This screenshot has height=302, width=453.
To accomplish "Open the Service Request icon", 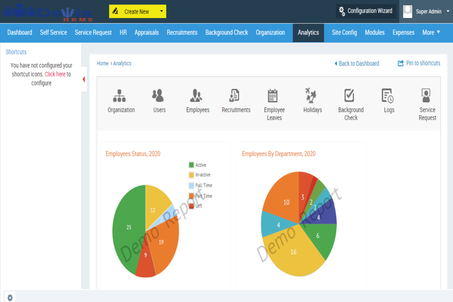I will 426,95.
